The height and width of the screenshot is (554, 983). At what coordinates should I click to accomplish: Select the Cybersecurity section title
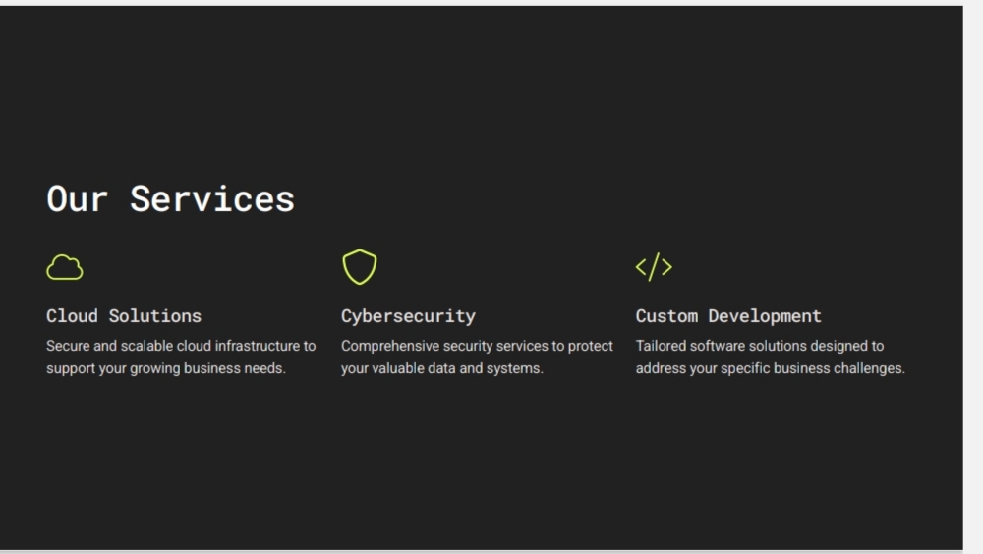coord(408,316)
